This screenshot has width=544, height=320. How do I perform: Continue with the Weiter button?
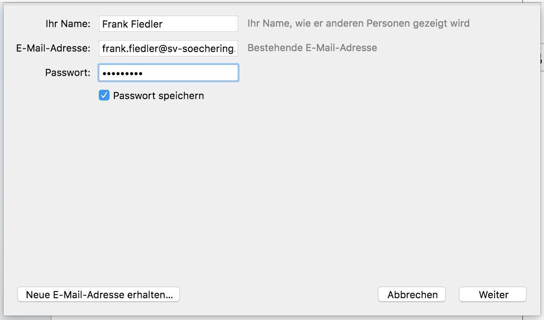point(493,294)
